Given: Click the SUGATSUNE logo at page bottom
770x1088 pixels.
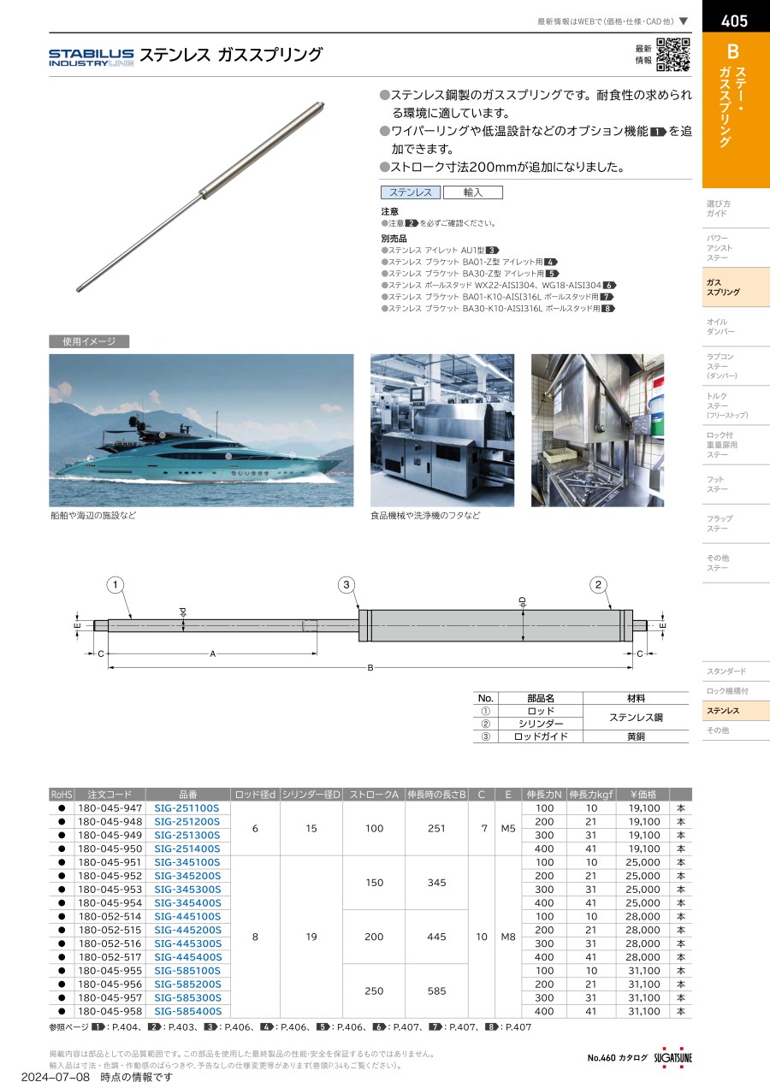Looking at the screenshot, I should click(x=673, y=1057).
